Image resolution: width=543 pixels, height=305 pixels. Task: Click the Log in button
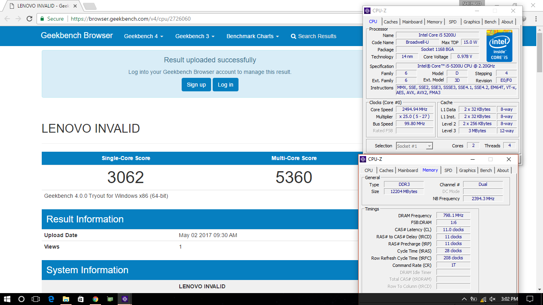tap(225, 85)
